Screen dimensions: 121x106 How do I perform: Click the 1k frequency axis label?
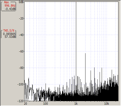tap(76, 104)
